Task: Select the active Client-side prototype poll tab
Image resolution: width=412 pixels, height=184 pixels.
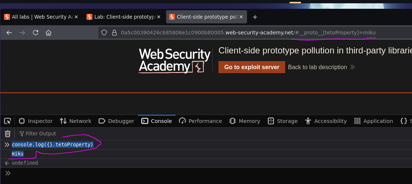Action: [206, 17]
